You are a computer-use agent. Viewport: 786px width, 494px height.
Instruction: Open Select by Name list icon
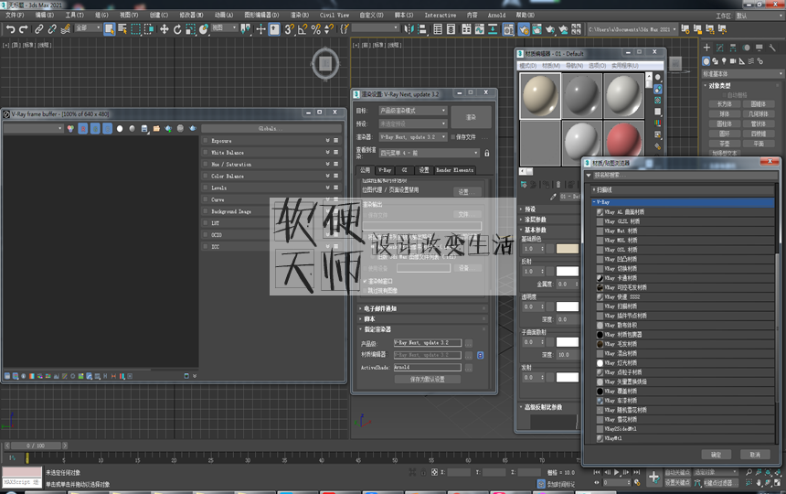tap(122, 29)
